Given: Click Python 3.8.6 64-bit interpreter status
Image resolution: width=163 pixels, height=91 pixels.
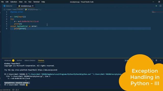Looking at the screenshot, I should pyautogui.click(x=5, y=90).
